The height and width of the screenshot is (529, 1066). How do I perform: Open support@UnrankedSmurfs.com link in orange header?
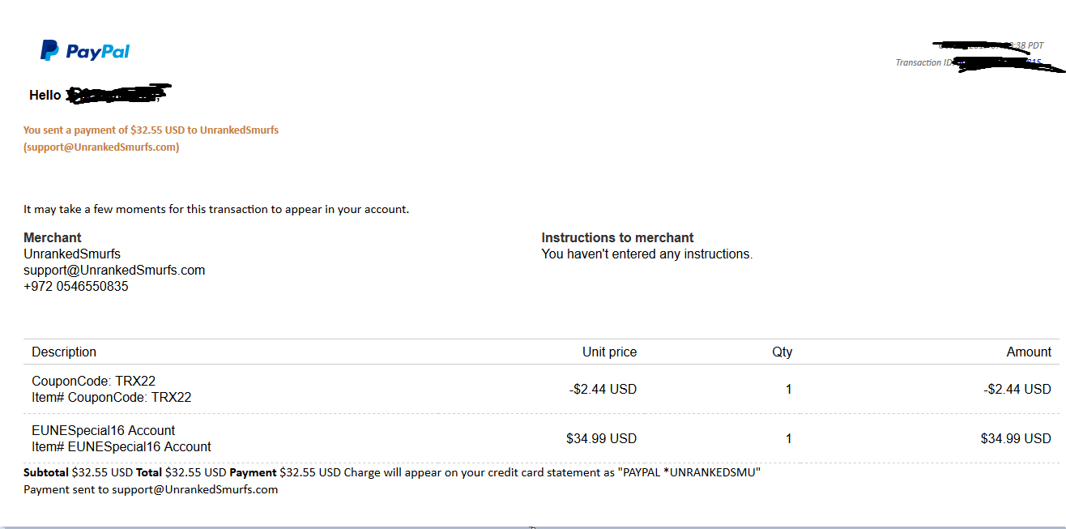[101, 147]
